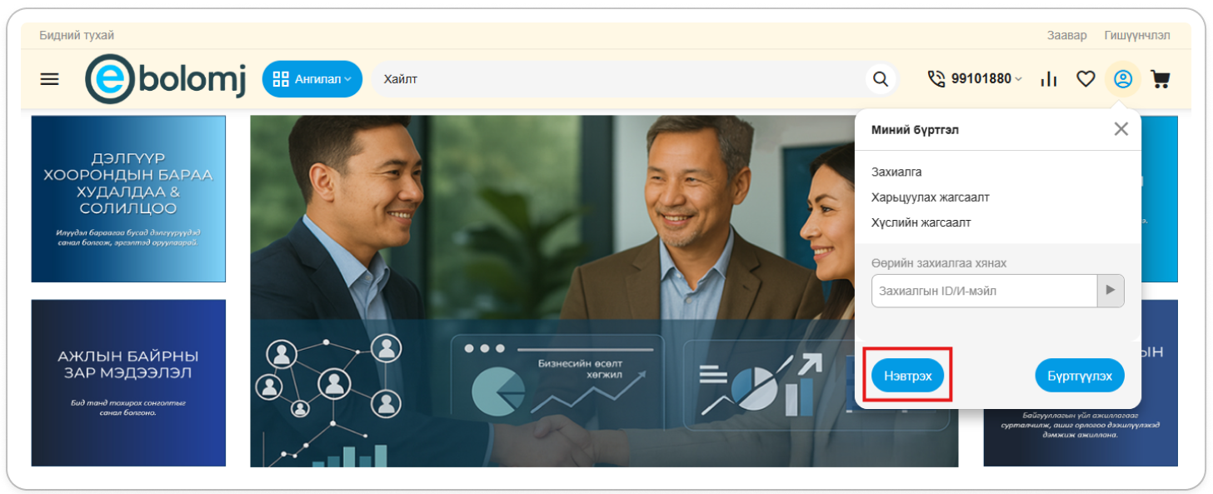Click the phone icon beside 99101880
This screenshot has height=494, width=1213.
(x=936, y=78)
